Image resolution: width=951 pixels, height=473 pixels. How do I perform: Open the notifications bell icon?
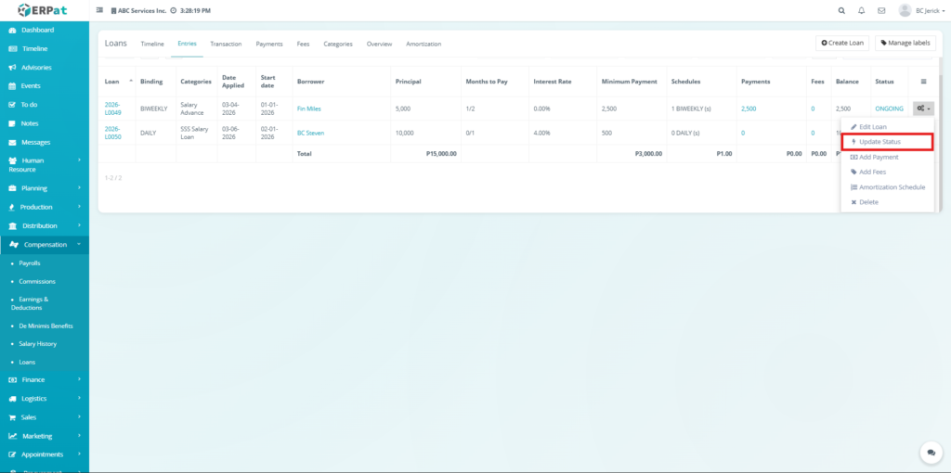pyautogui.click(x=861, y=10)
